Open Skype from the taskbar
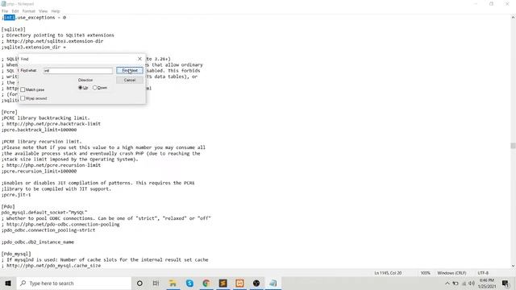 click(189, 283)
